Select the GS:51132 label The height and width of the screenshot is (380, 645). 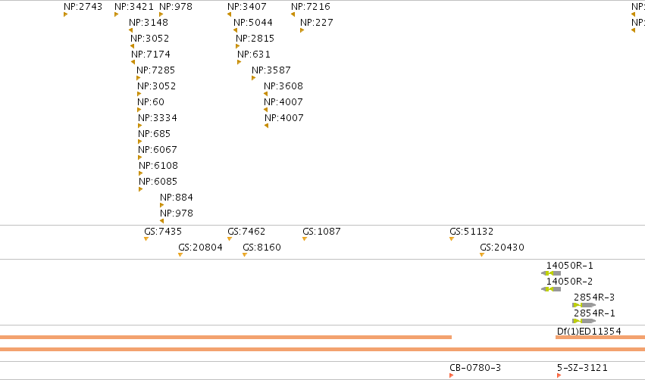(x=471, y=232)
